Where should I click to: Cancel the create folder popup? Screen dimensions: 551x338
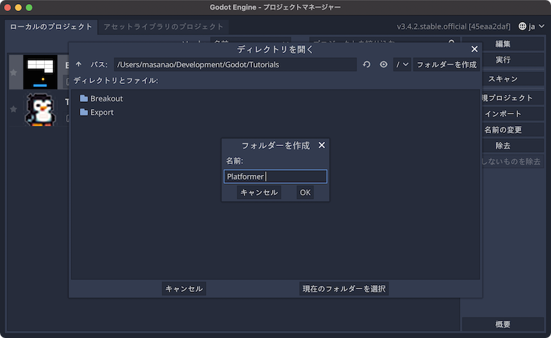[x=259, y=193]
